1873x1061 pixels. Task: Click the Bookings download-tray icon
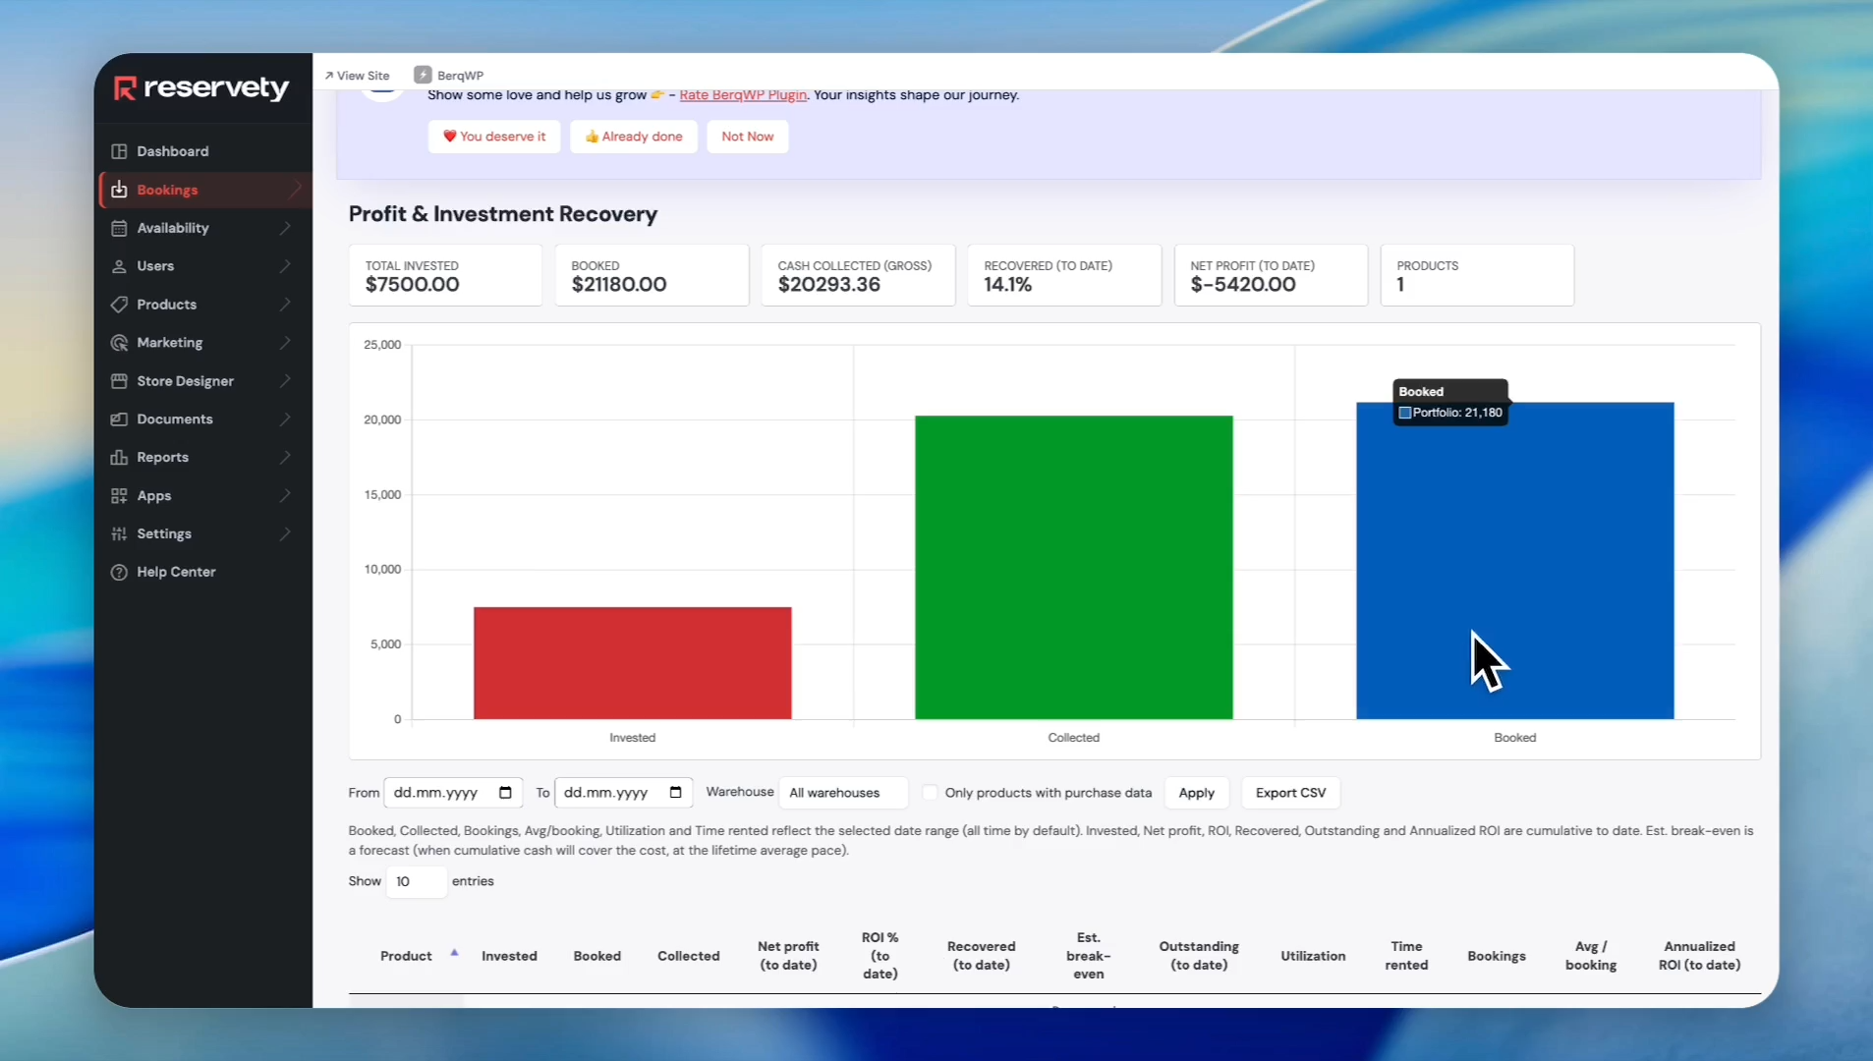(119, 190)
